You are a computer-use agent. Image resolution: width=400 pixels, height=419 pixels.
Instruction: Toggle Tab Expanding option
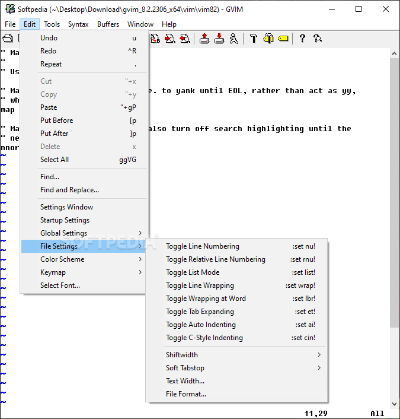coord(236,312)
